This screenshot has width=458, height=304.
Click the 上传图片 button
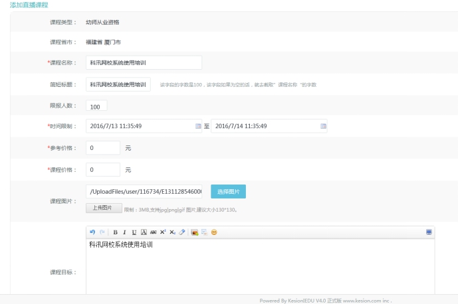102,208
